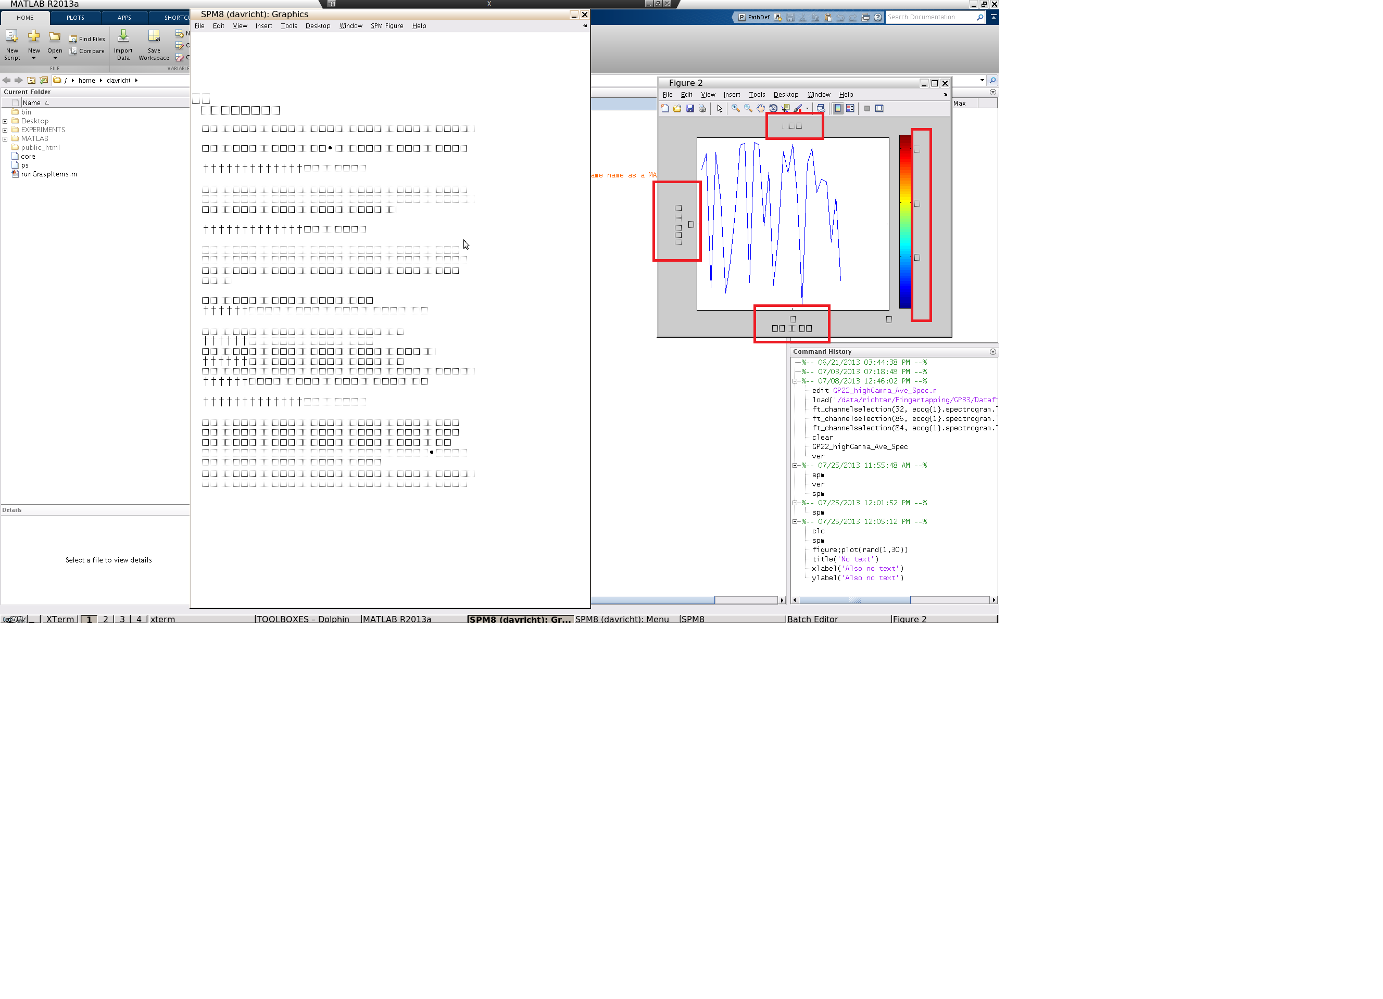
Task: Toggle the Insert Legend button
Action: coord(850,108)
